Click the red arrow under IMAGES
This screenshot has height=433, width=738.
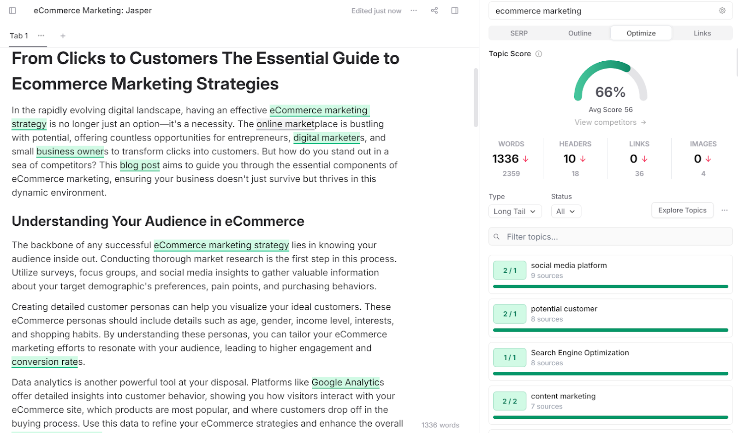tap(708, 159)
